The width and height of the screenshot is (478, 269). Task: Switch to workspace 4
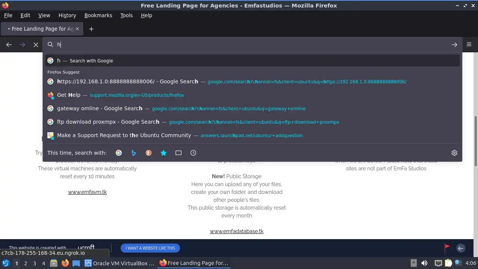(x=43, y=263)
